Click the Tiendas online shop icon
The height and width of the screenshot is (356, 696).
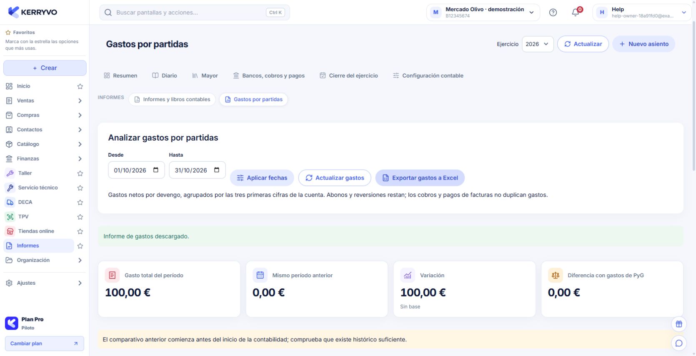click(x=10, y=231)
